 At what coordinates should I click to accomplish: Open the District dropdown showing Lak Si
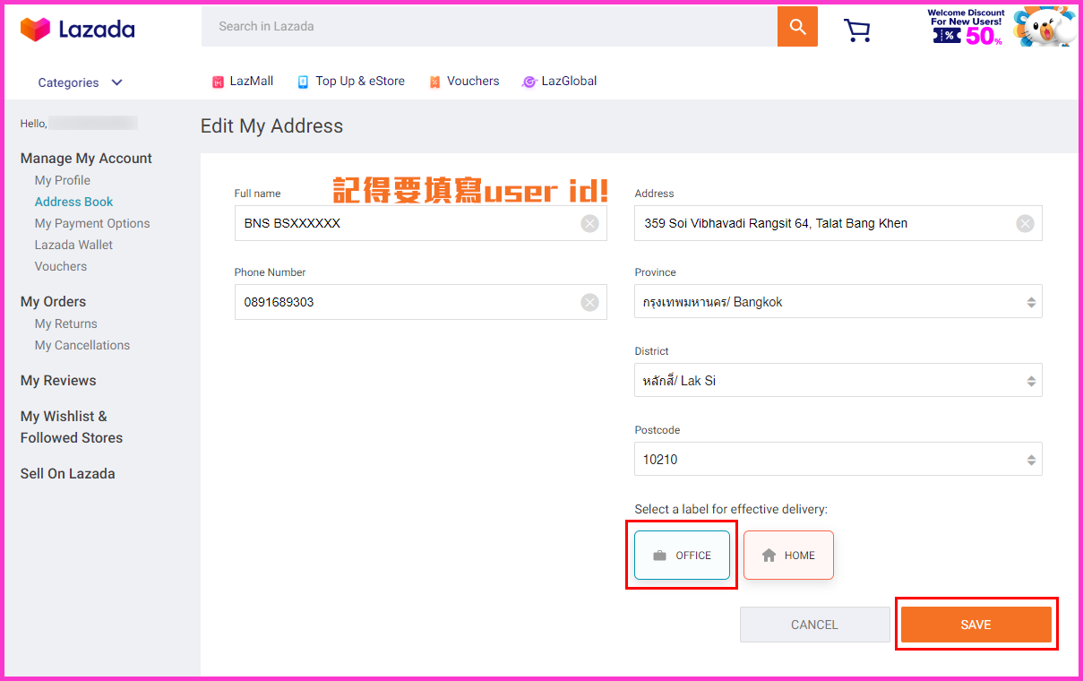pyautogui.click(x=838, y=381)
